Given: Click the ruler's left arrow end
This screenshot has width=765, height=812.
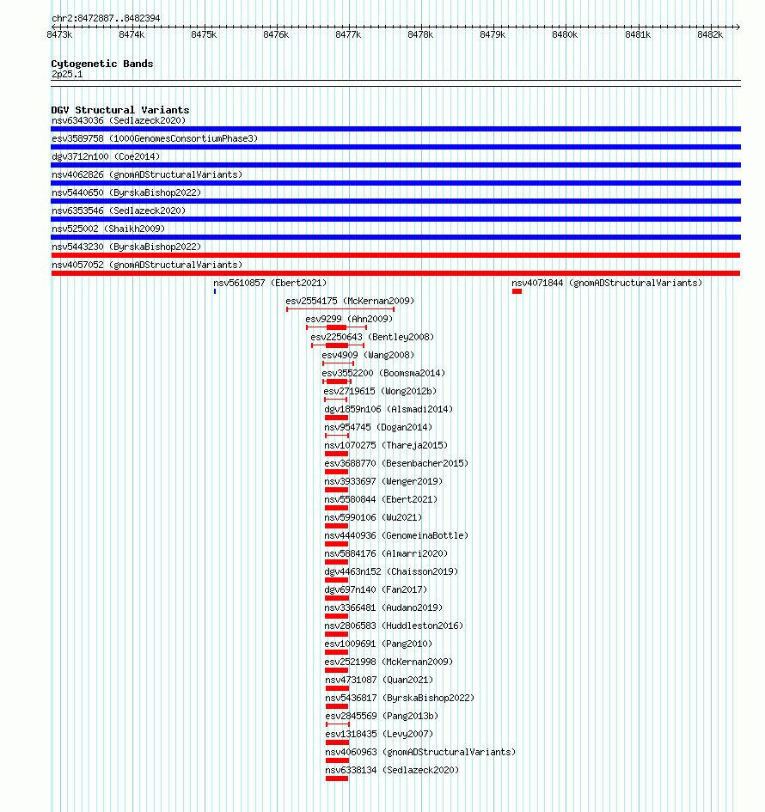Looking at the screenshot, I should (x=54, y=27).
